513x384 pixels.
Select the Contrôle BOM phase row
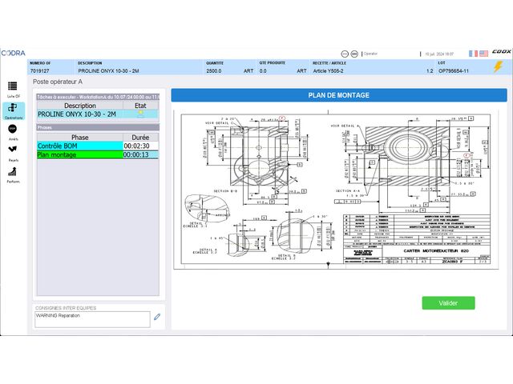79,146
